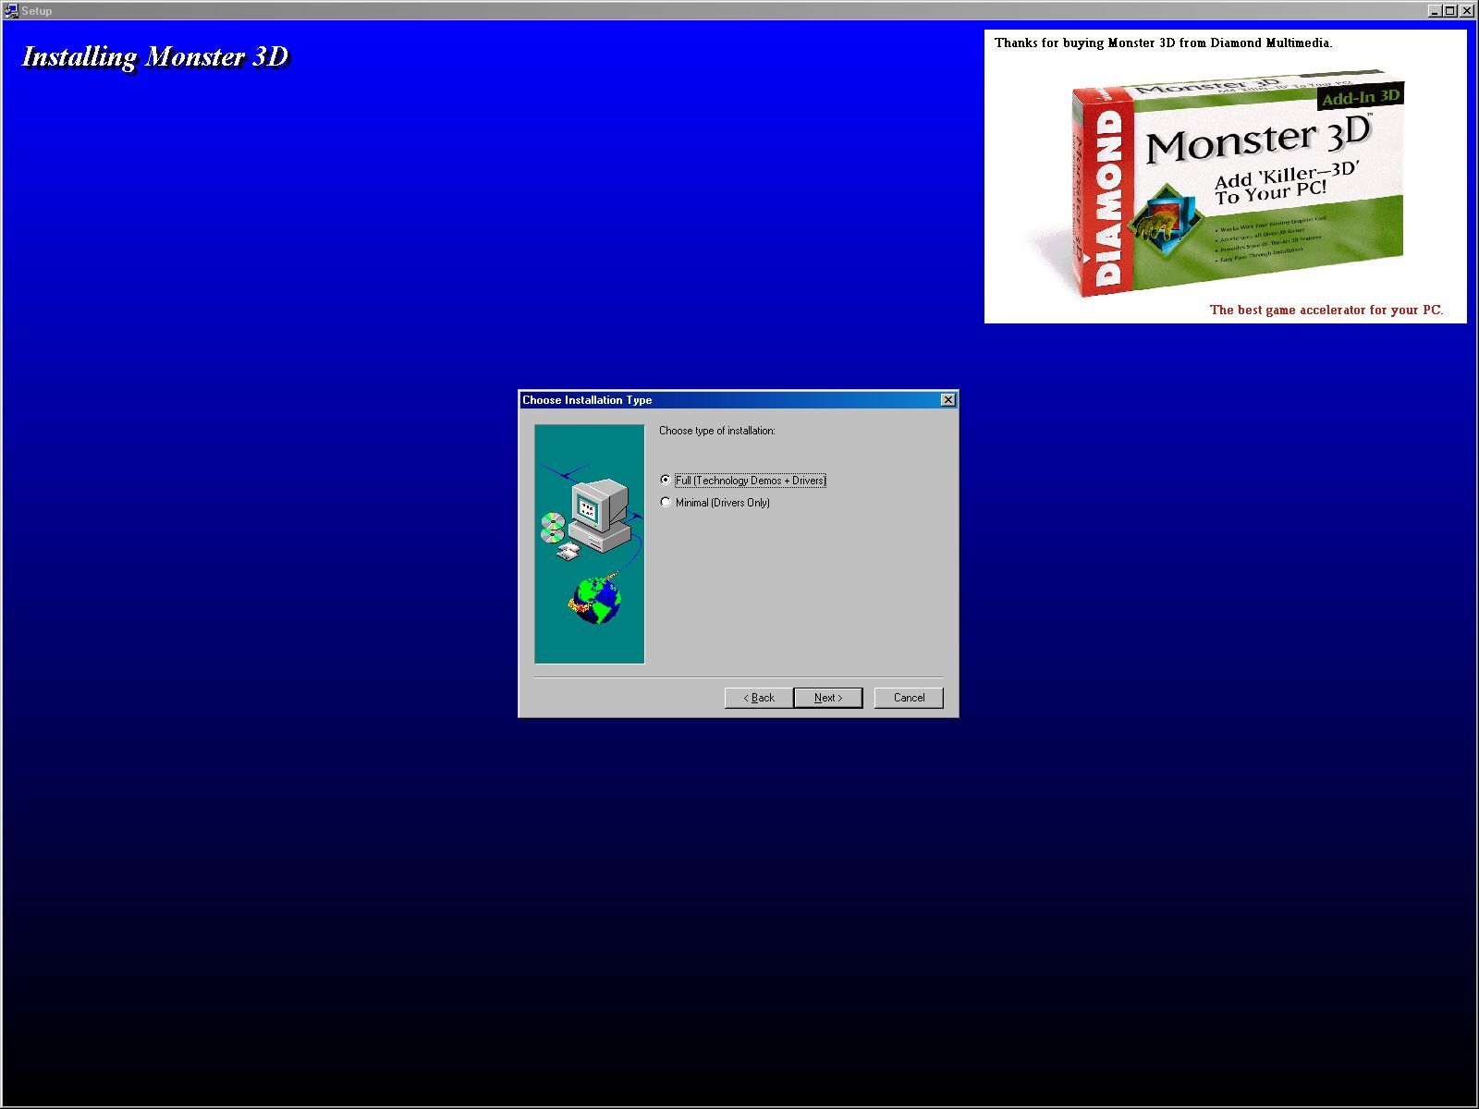Maximize the Setup window
The image size is (1479, 1109).
[x=1449, y=11]
